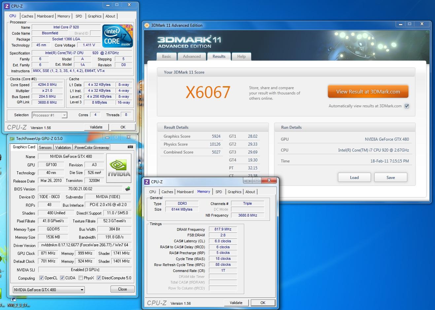Viewport: 435px width, 310px height.
Task: Uncheck Automatically view results at 3DMark.com
Action: (407, 106)
